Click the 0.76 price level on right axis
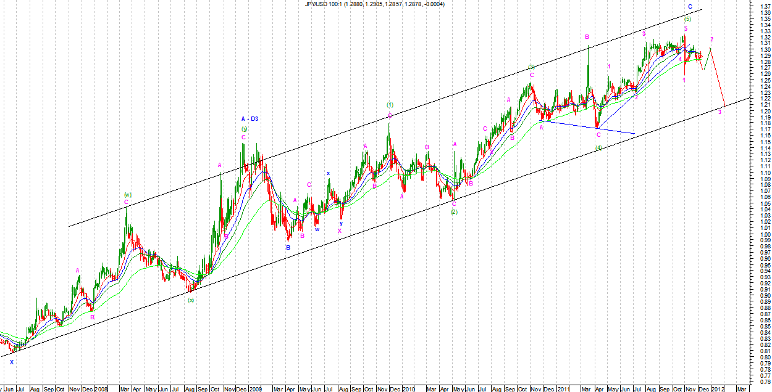The width and height of the screenshot is (772, 392). click(765, 382)
